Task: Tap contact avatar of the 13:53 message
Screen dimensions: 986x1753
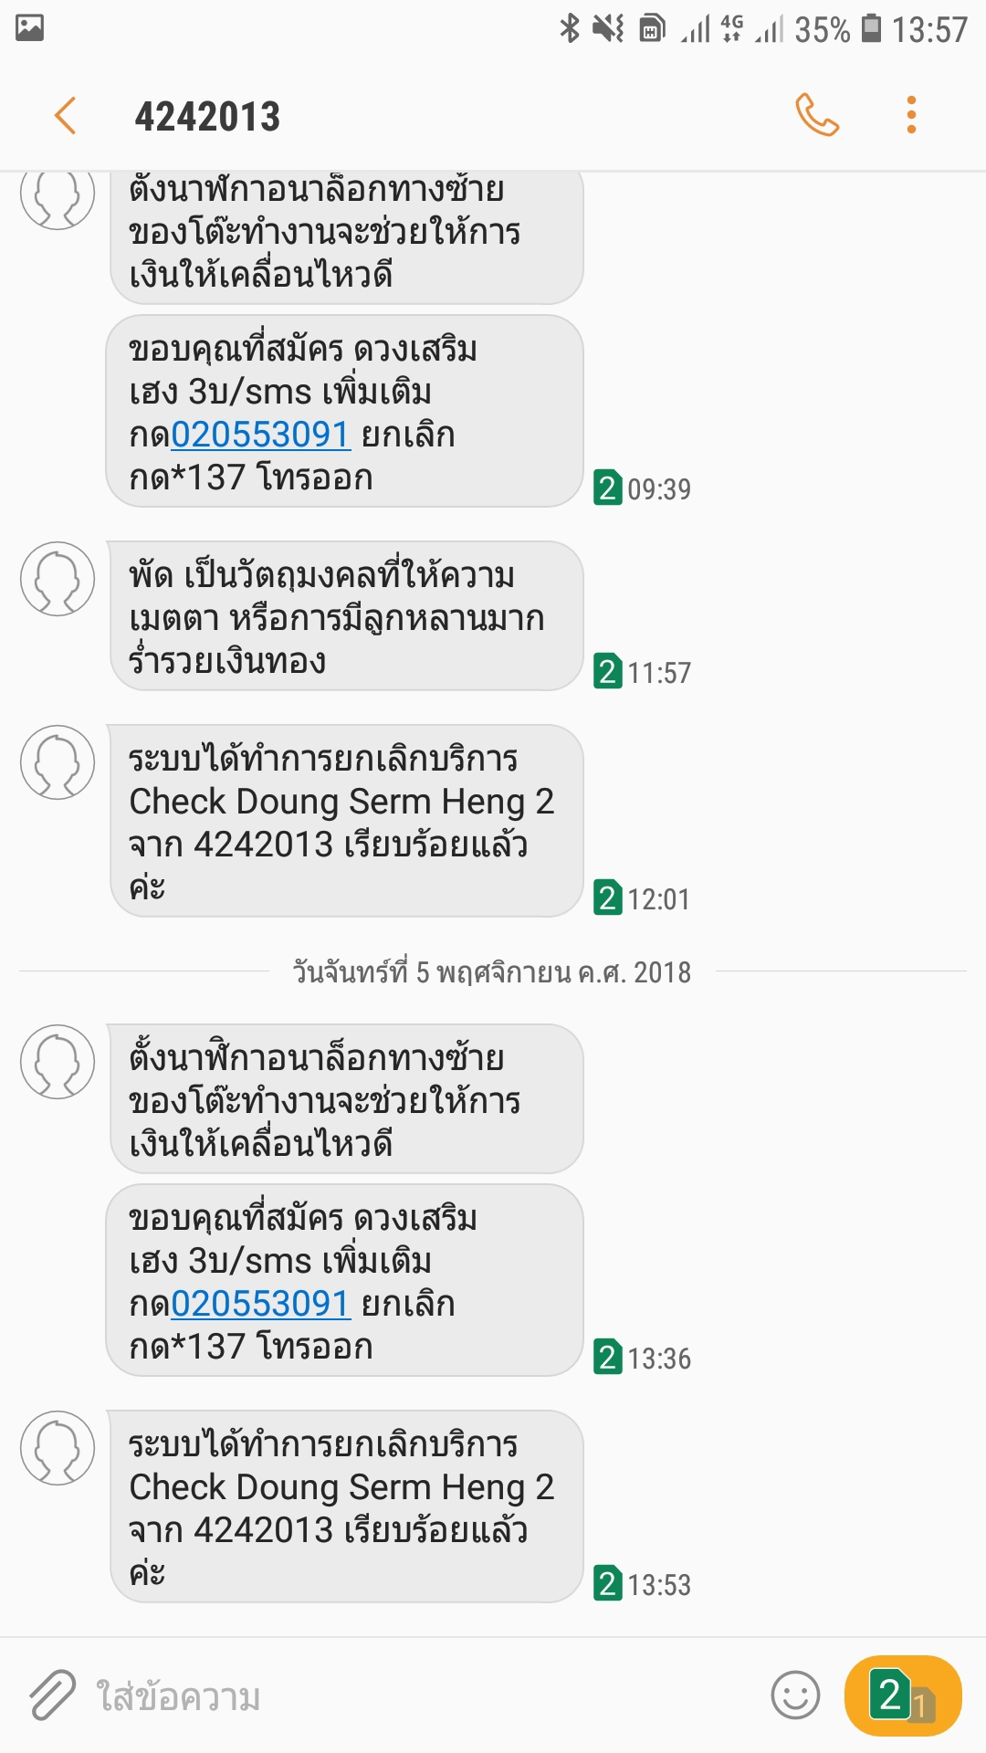Action: point(58,1448)
